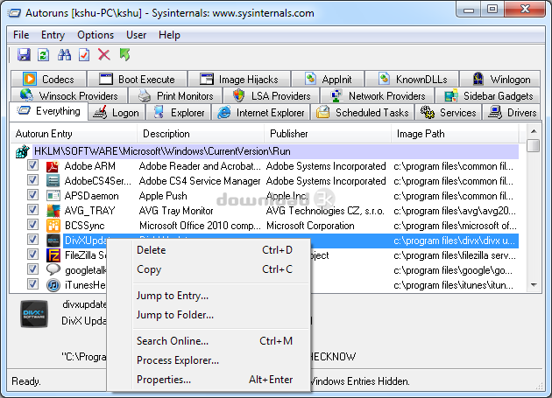
Task: Open the Help menu
Action: (x=169, y=35)
